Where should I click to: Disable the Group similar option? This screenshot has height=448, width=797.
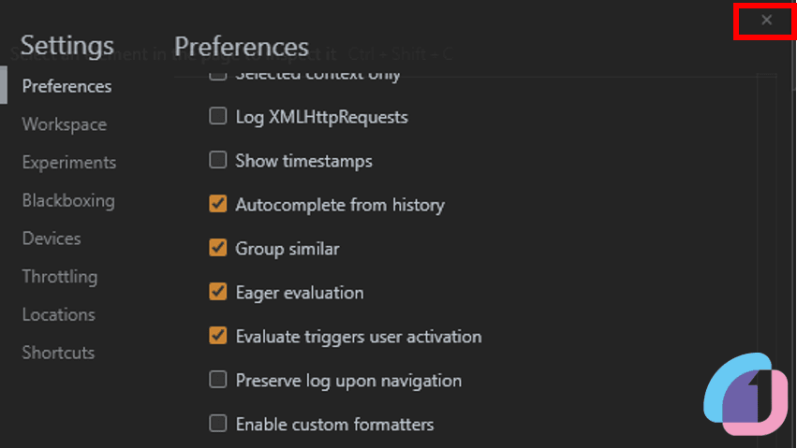218,248
